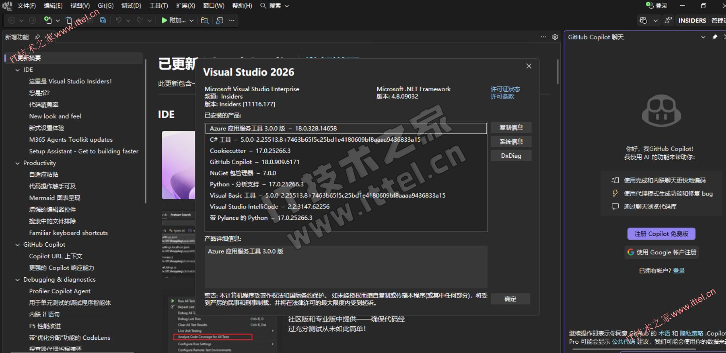Click the new project icon in toolbar
Screen dimensions: 726x353
pos(48,20)
